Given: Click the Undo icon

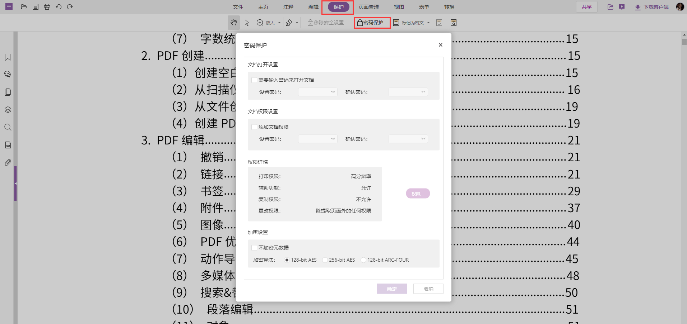Looking at the screenshot, I should [x=59, y=6].
